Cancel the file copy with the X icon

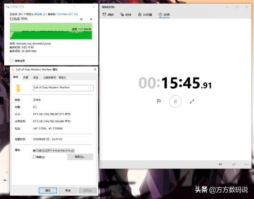pos(91,19)
